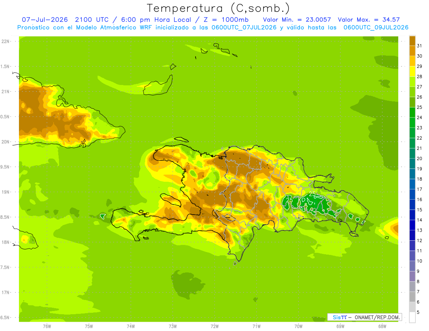Image resolution: width=429 pixels, height=331 pixels.
Task: Click the darkest orange legend swatch above 31
Action: pos(412,41)
